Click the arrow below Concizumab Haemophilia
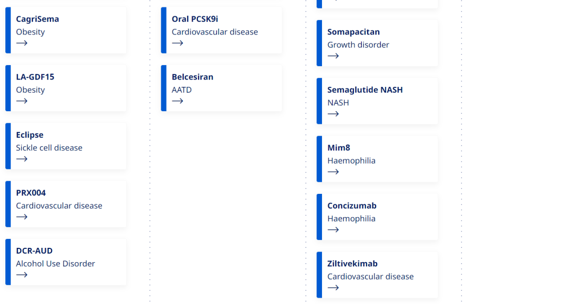Viewport: 573px width, 304px height. (x=333, y=230)
